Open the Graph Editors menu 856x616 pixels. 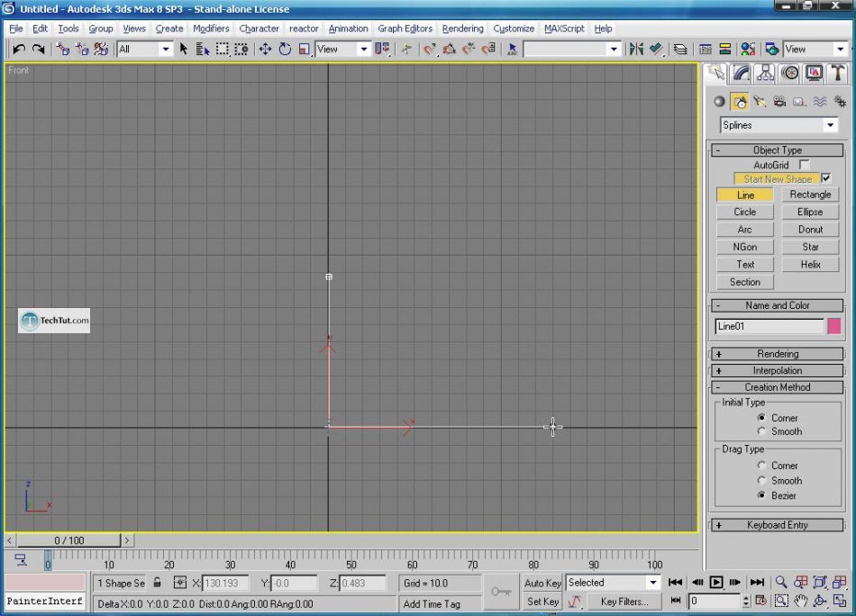click(405, 29)
